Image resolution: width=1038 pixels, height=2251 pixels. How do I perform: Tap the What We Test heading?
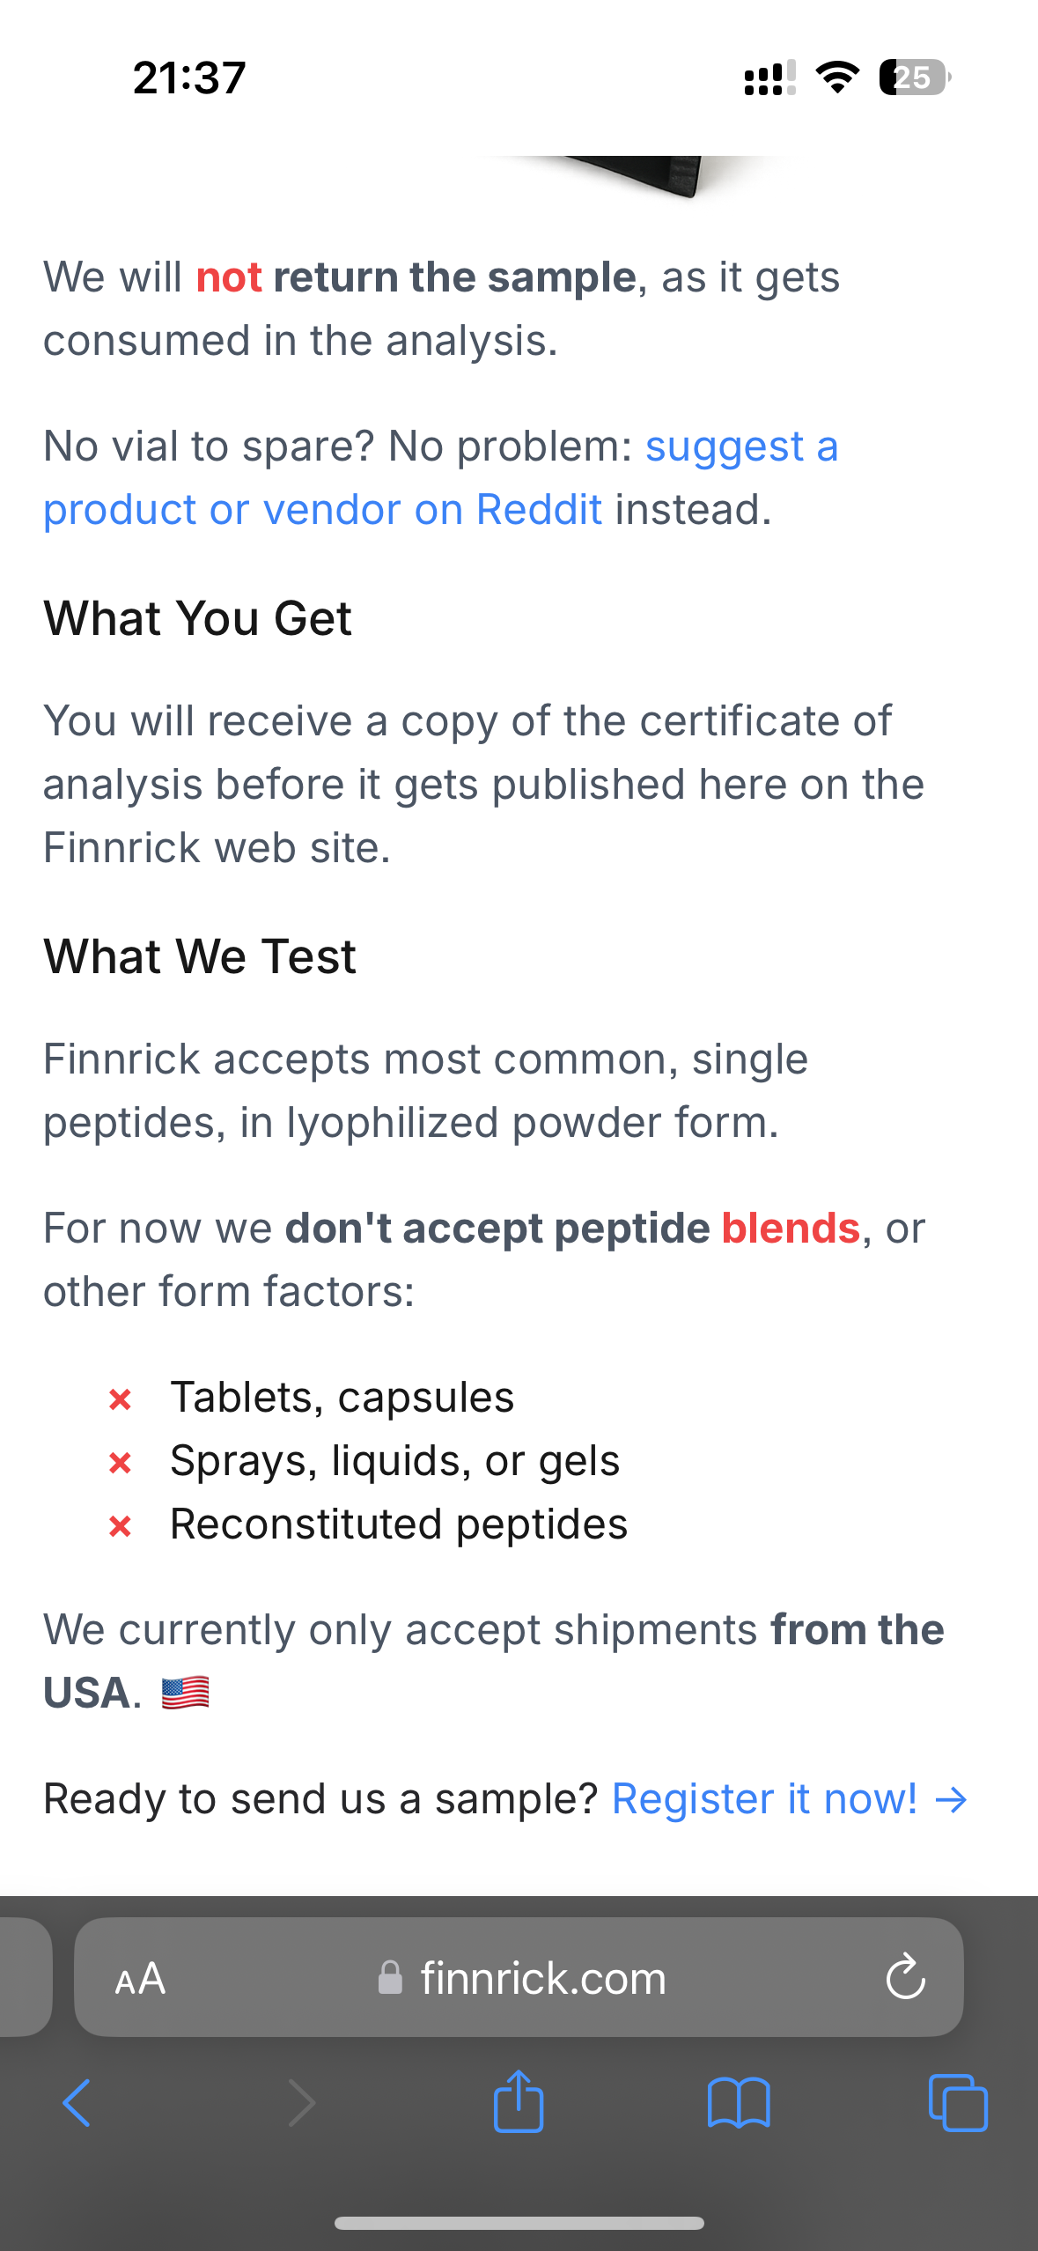200,956
